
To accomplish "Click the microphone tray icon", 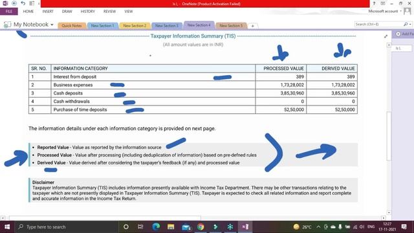I will pyautogui.click(x=340, y=227).
